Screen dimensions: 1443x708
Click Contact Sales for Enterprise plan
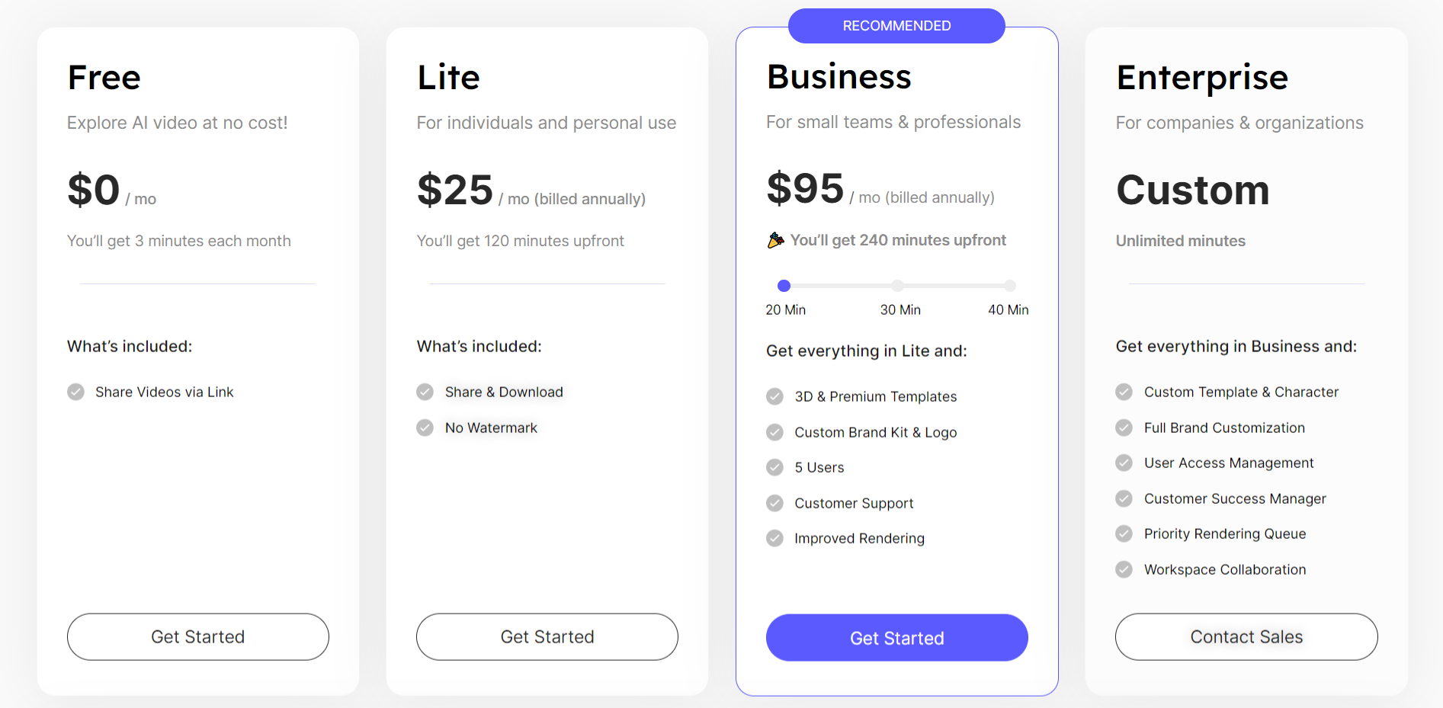point(1246,637)
